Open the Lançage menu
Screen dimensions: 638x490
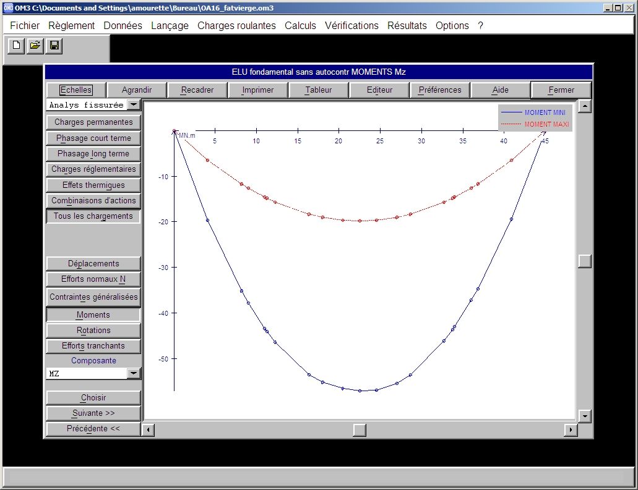[x=170, y=25]
